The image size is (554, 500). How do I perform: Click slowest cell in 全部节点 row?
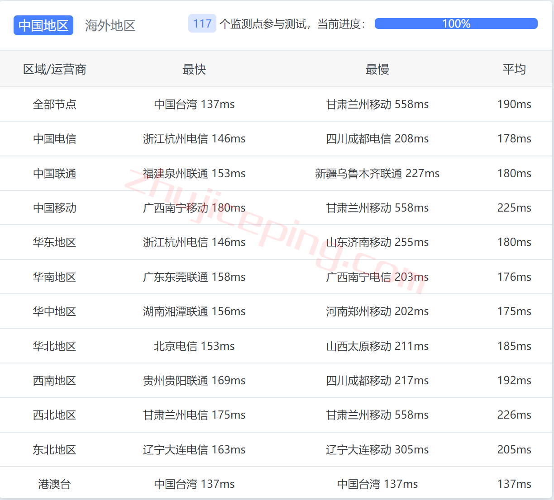click(377, 104)
